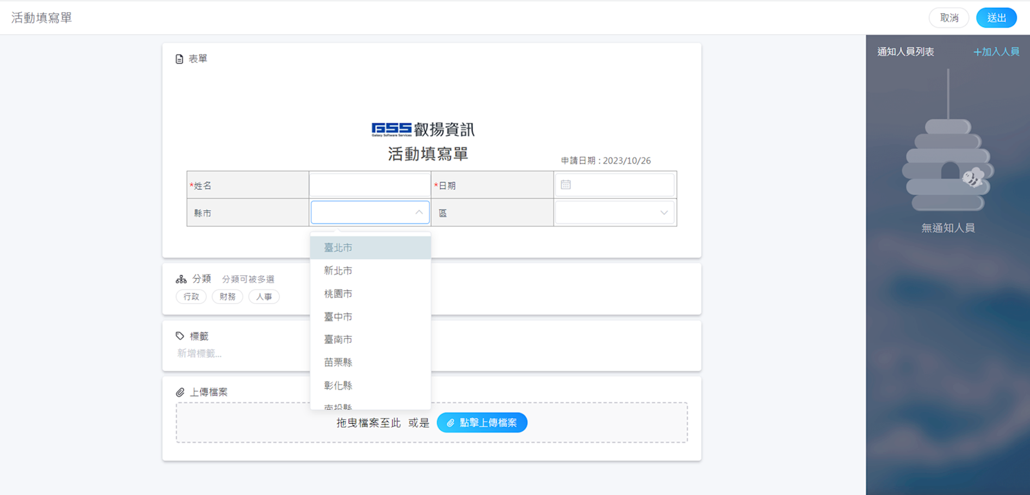Toggle the 行政 category chip

click(191, 297)
